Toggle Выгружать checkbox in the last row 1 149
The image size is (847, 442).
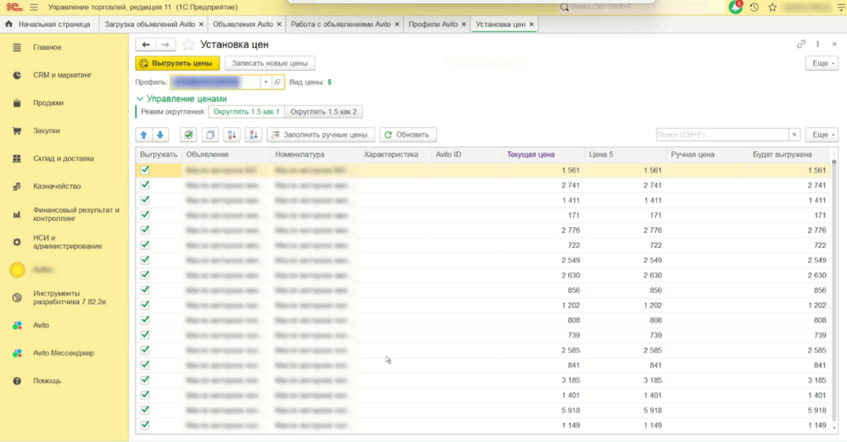(x=146, y=425)
